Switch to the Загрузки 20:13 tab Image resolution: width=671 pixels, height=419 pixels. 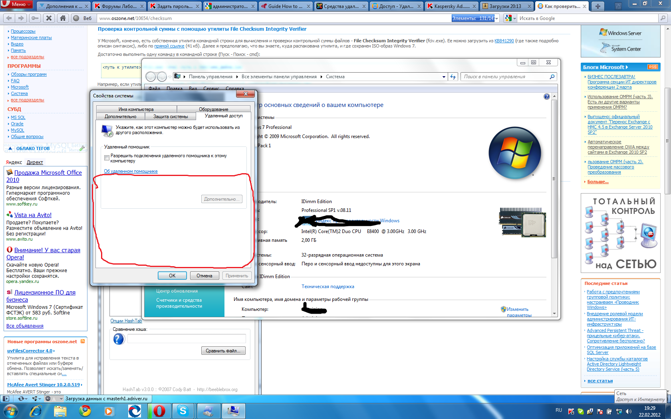(506, 6)
